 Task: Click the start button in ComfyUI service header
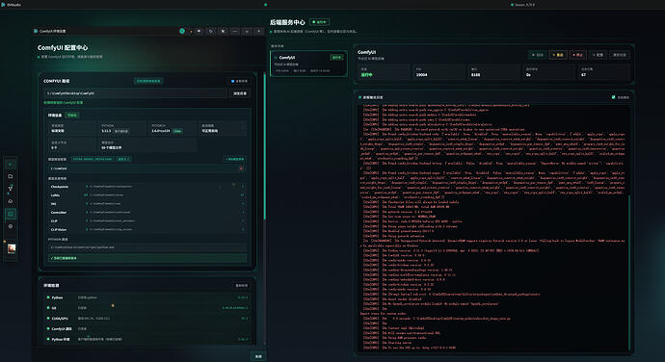point(538,55)
